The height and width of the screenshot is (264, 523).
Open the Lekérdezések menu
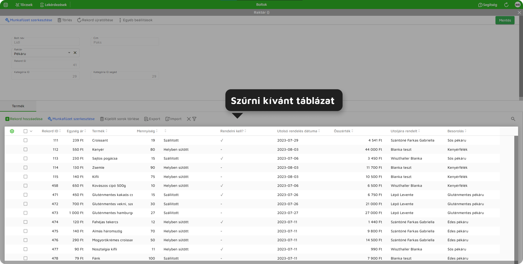coord(53,5)
